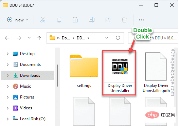Select Desktop in navigation pane
Viewport: 179px width, 126px height.
[x=27, y=54]
